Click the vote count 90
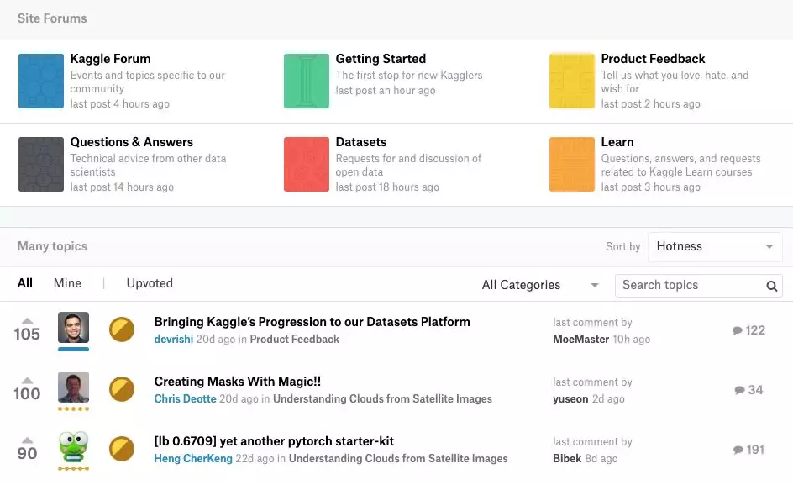The height and width of the screenshot is (485, 793). click(x=28, y=454)
